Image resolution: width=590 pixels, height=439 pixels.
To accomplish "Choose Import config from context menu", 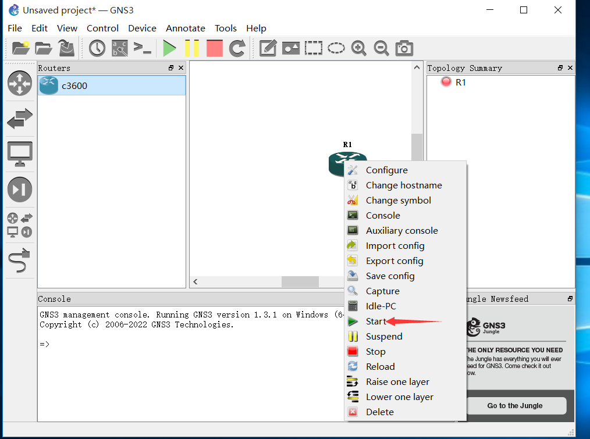I will (405, 245).
